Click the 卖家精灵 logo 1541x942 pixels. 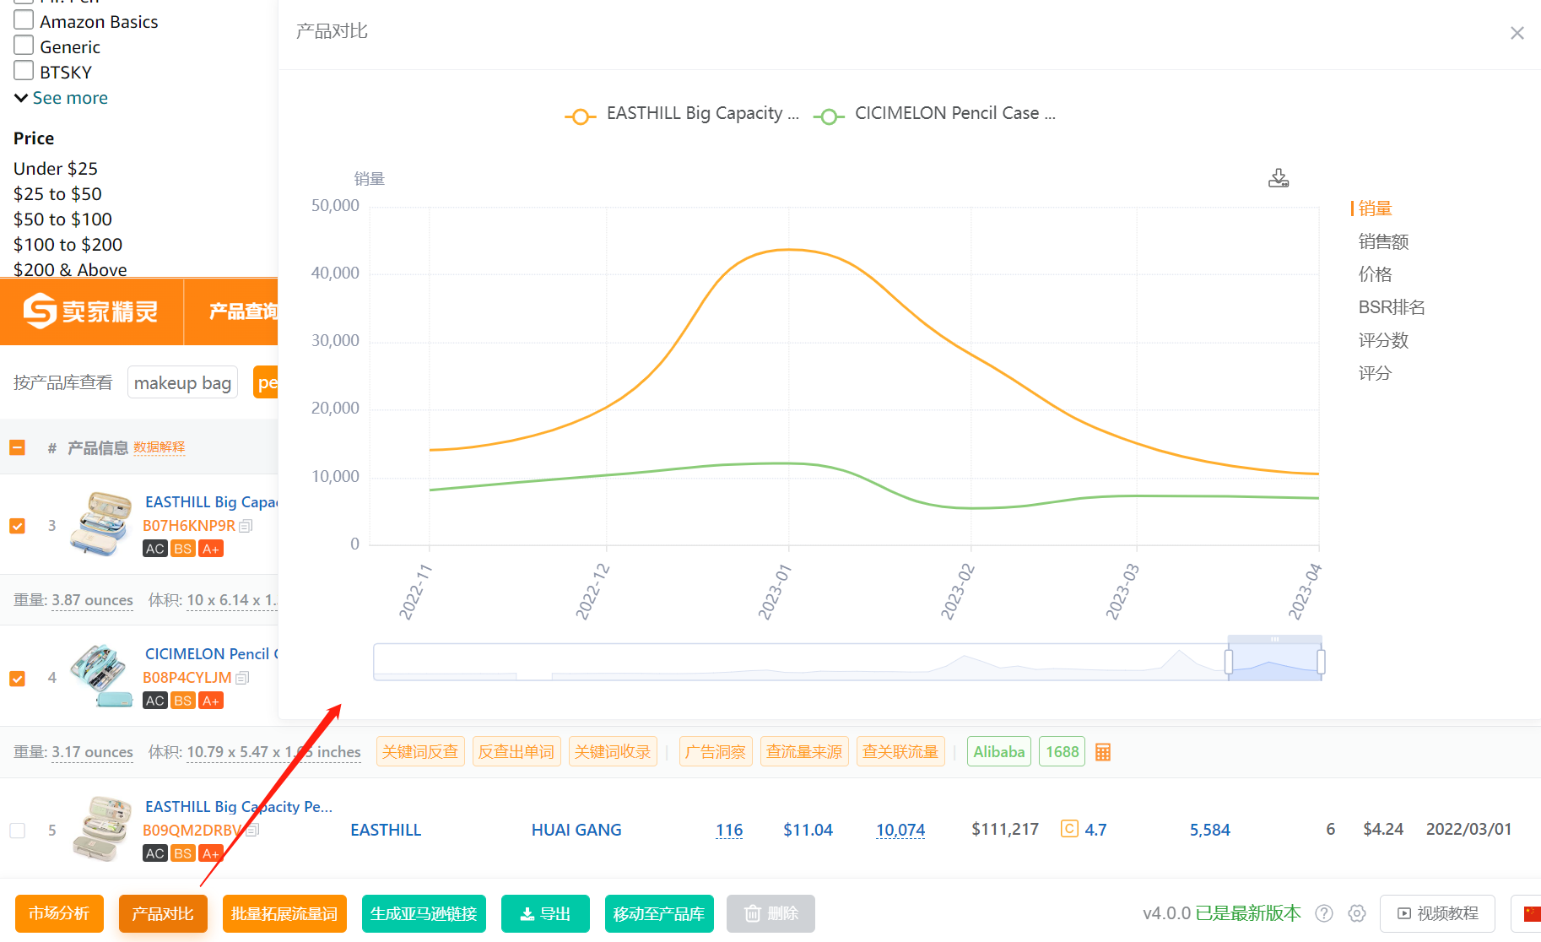coord(91,311)
